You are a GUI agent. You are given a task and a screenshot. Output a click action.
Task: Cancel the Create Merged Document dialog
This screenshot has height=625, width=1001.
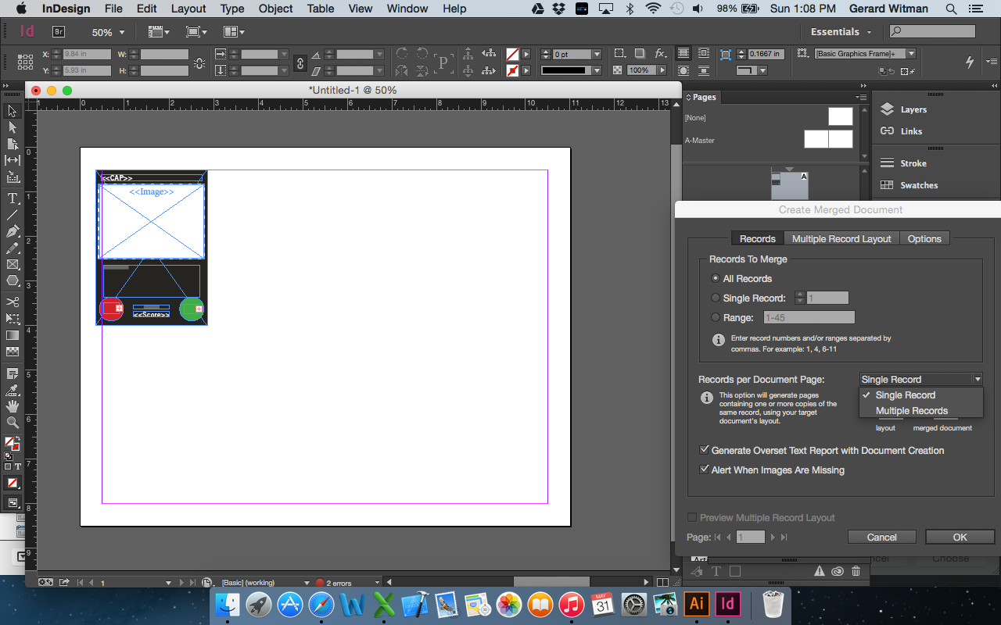point(882,537)
